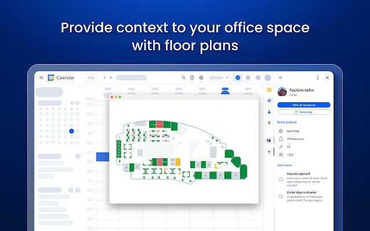This screenshot has width=370, height=231.
Task: Go back with the panel arrow
Action: [x=280, y=77]
